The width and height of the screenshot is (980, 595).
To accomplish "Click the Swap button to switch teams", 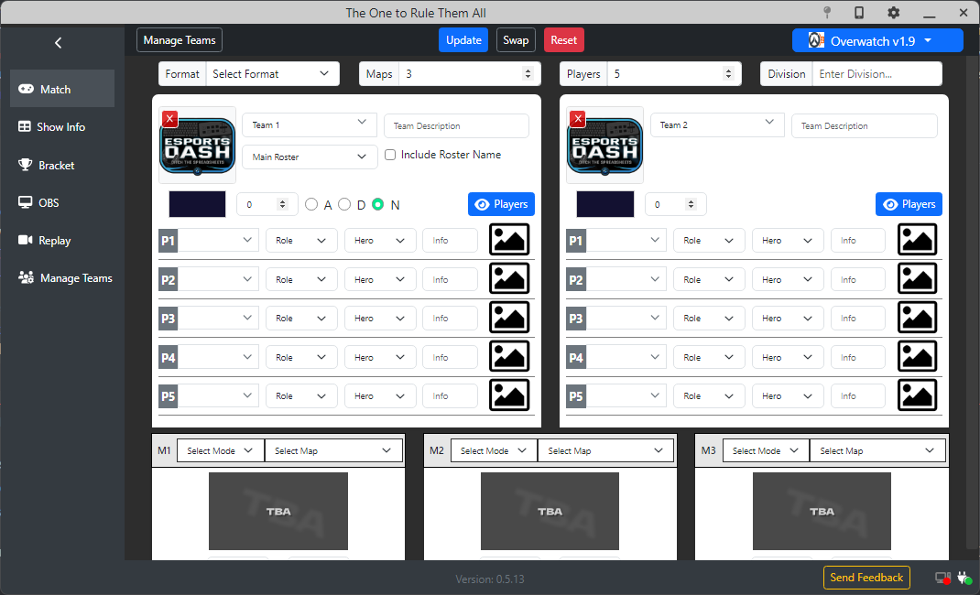I will pyautogui.click(x=516, y=39).
